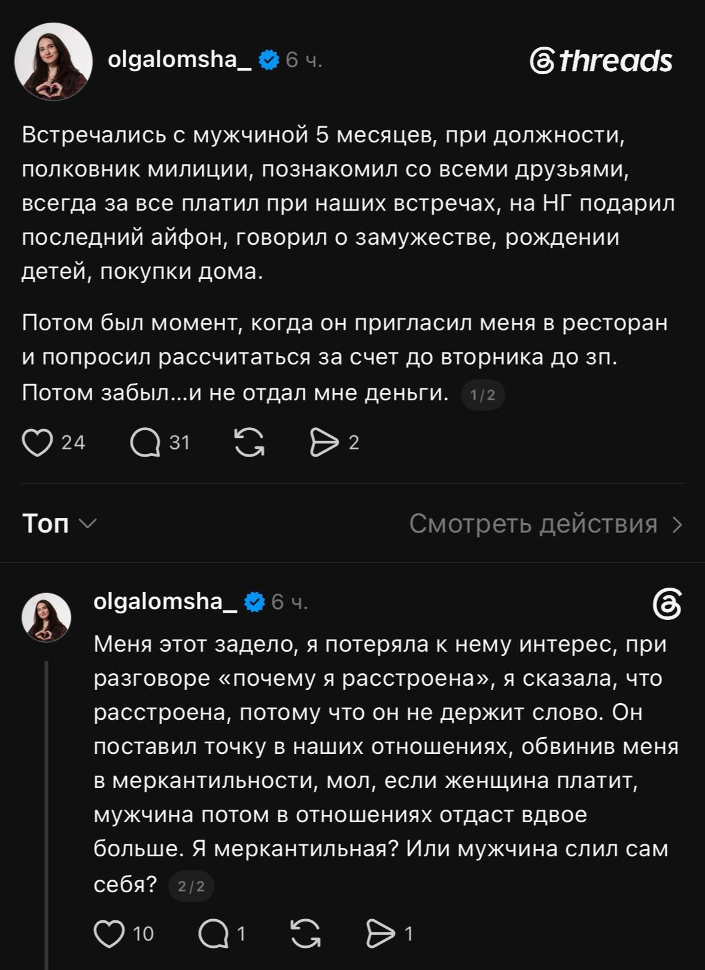The height and width of the screenshot is (970, 705).
Task: Open comments on the reply post
Action: tap(213, 933)
